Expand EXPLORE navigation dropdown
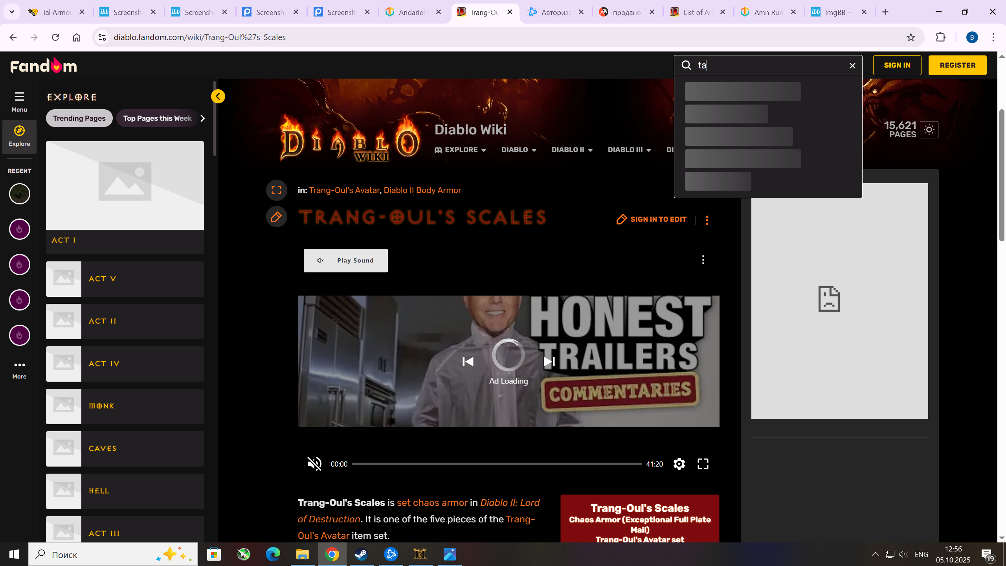The image size is (1006, 566). [461, 150]
